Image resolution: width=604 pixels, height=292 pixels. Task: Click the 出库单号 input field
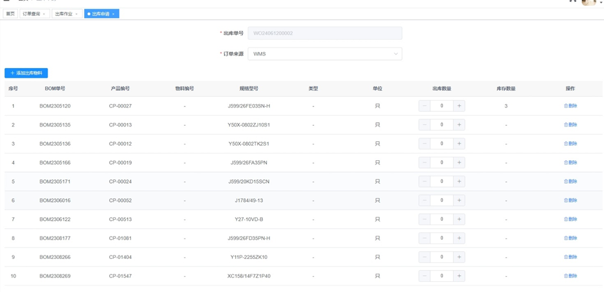click(x=325, y=33)
